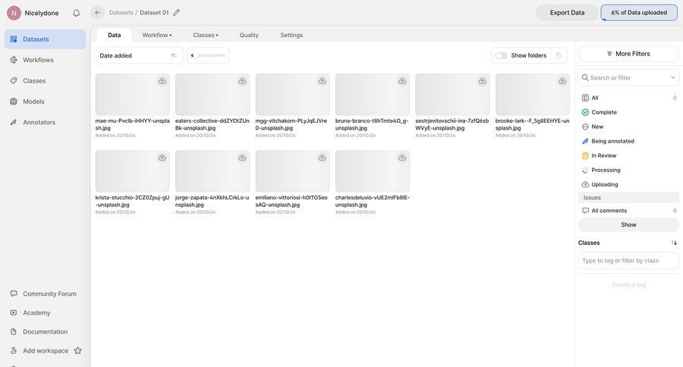Open Annotators in the sidebar

46,122
